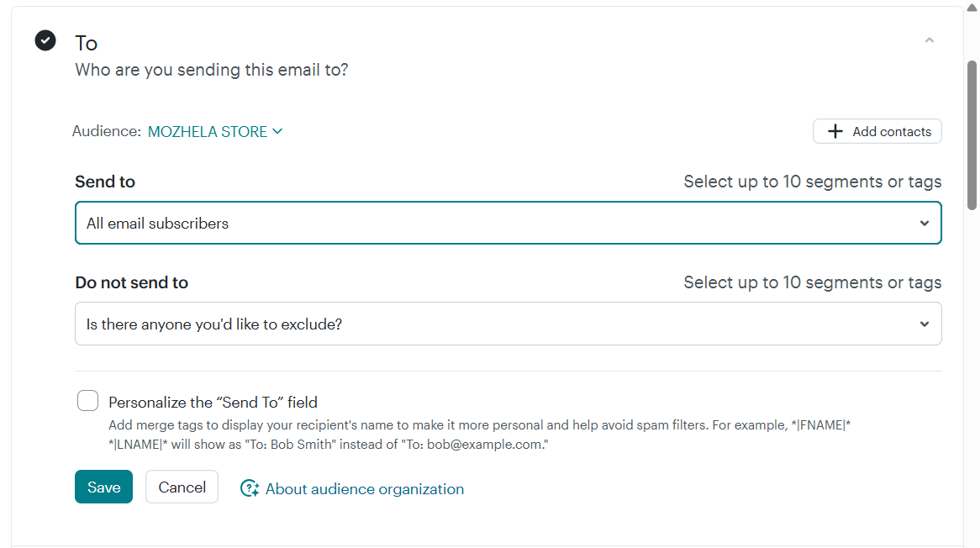This screenshot has height=548, width=980.
Task: Click the completed checkmark icon beside To
Action: (x=45, y=40)
